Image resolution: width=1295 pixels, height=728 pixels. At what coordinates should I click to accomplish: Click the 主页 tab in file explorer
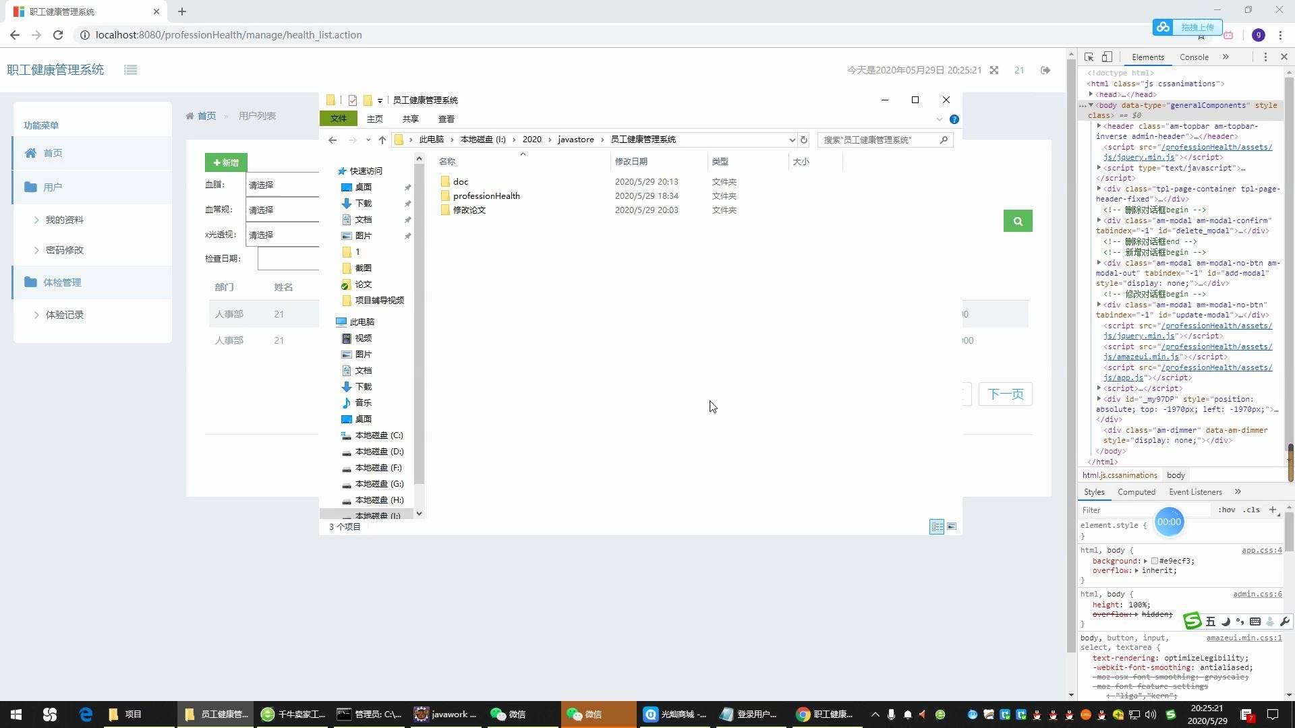tap(374, 118)
